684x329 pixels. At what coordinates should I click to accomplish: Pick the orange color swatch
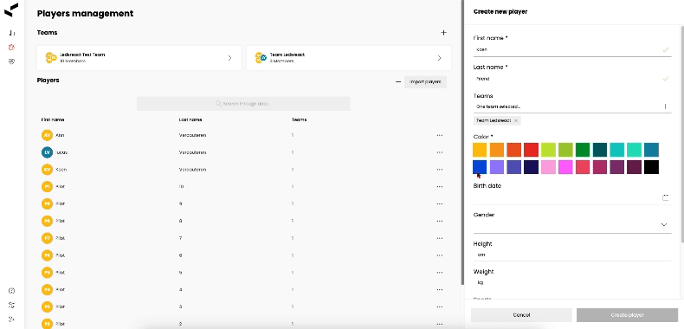pyautogui.click(x=497, y=150)
